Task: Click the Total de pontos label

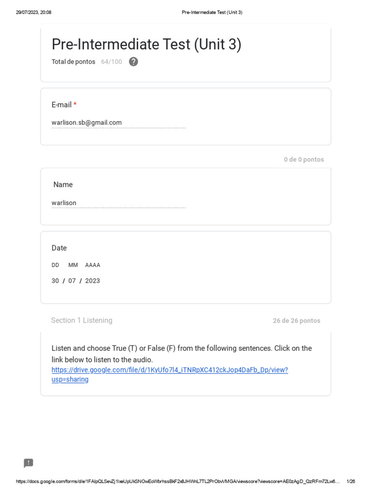Action: pos(73,62)
